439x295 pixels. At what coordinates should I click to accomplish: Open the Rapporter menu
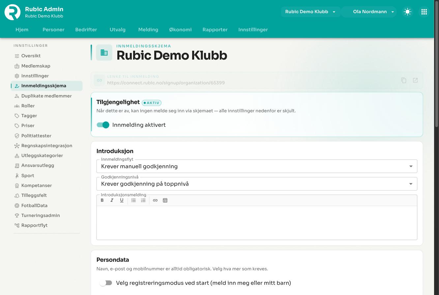pyautogui.click(x=215, y=30)
